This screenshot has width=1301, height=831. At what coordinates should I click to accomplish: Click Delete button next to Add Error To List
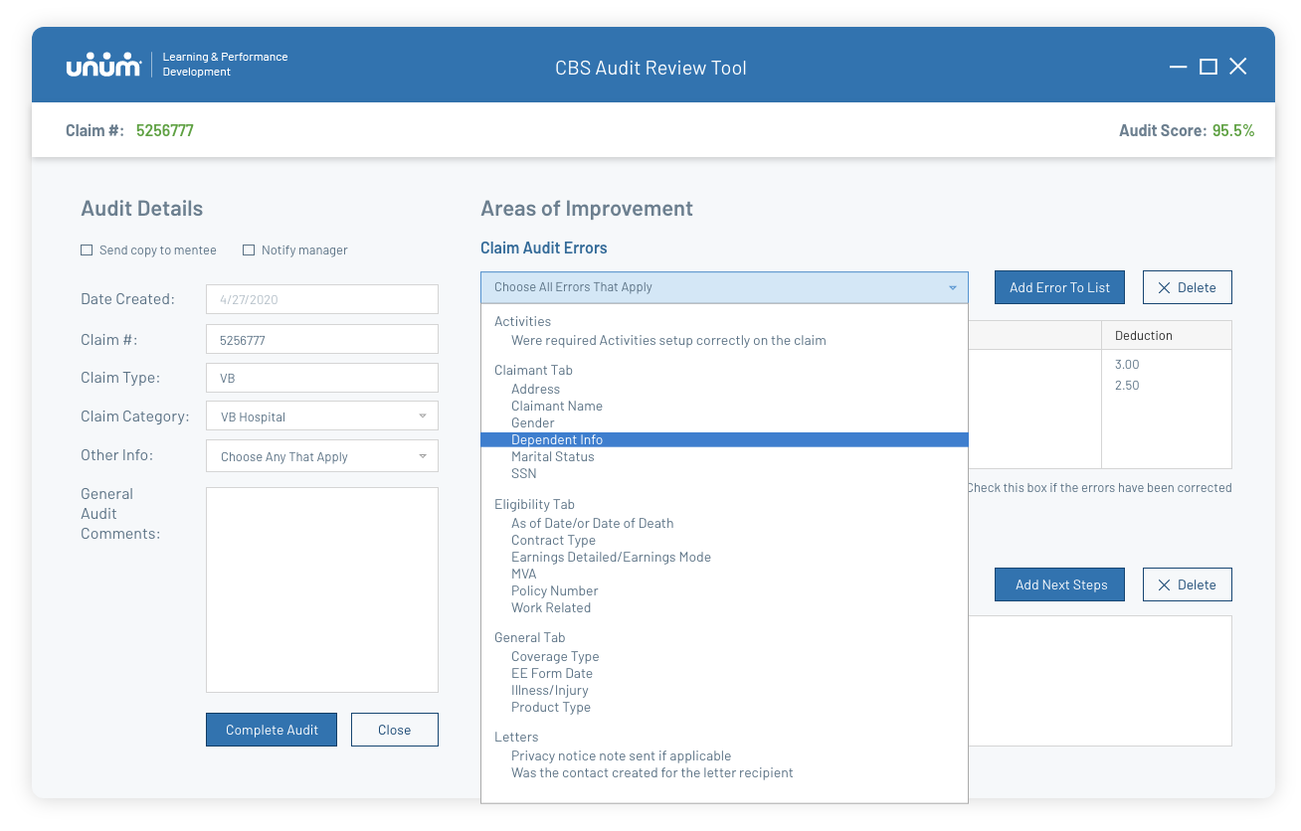click(x=1188, y=287)
